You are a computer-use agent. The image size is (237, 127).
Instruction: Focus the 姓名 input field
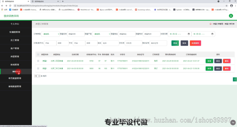click(x=110, y=43)
